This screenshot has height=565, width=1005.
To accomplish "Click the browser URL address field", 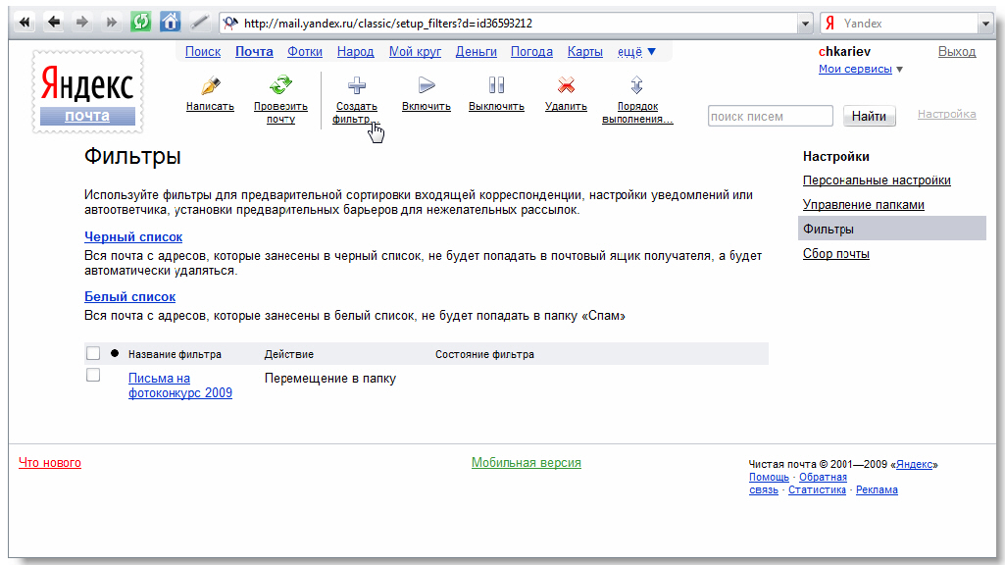I will point(509,24).
